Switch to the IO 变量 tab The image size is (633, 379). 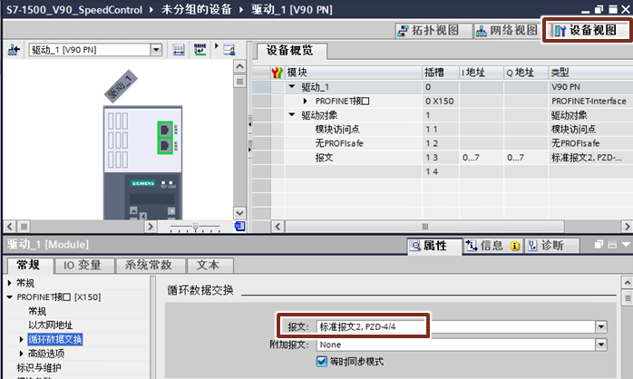(83, 265)
